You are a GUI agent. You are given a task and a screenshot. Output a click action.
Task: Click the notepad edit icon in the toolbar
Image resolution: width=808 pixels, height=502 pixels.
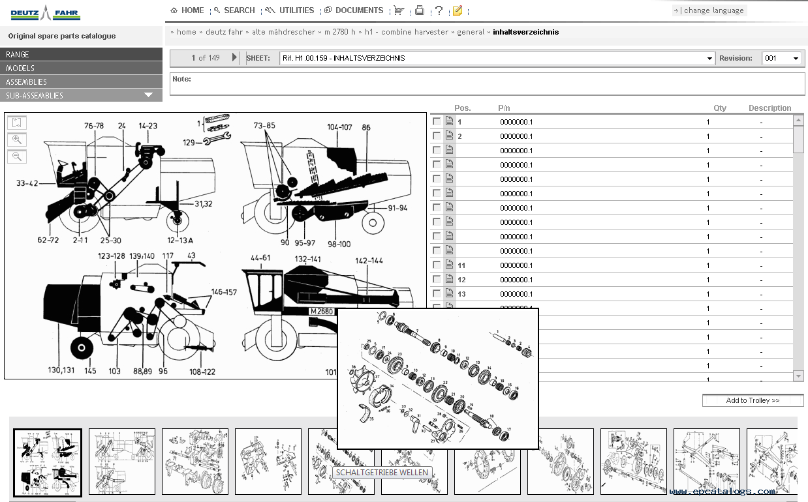tap(458, 10)
